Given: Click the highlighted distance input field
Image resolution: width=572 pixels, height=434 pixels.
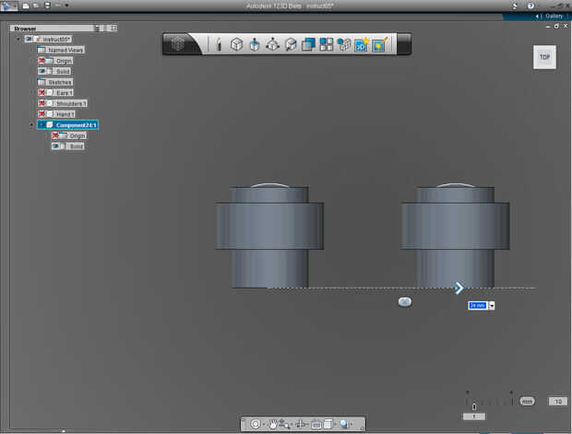Looking at the screenshot, I should tap(478, 306).
